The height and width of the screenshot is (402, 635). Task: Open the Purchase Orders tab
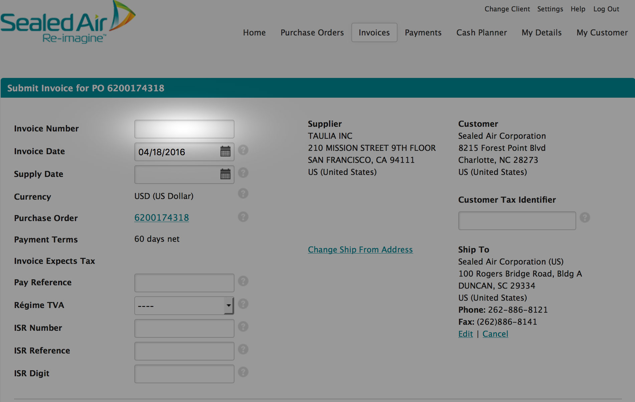click(312, 32)
